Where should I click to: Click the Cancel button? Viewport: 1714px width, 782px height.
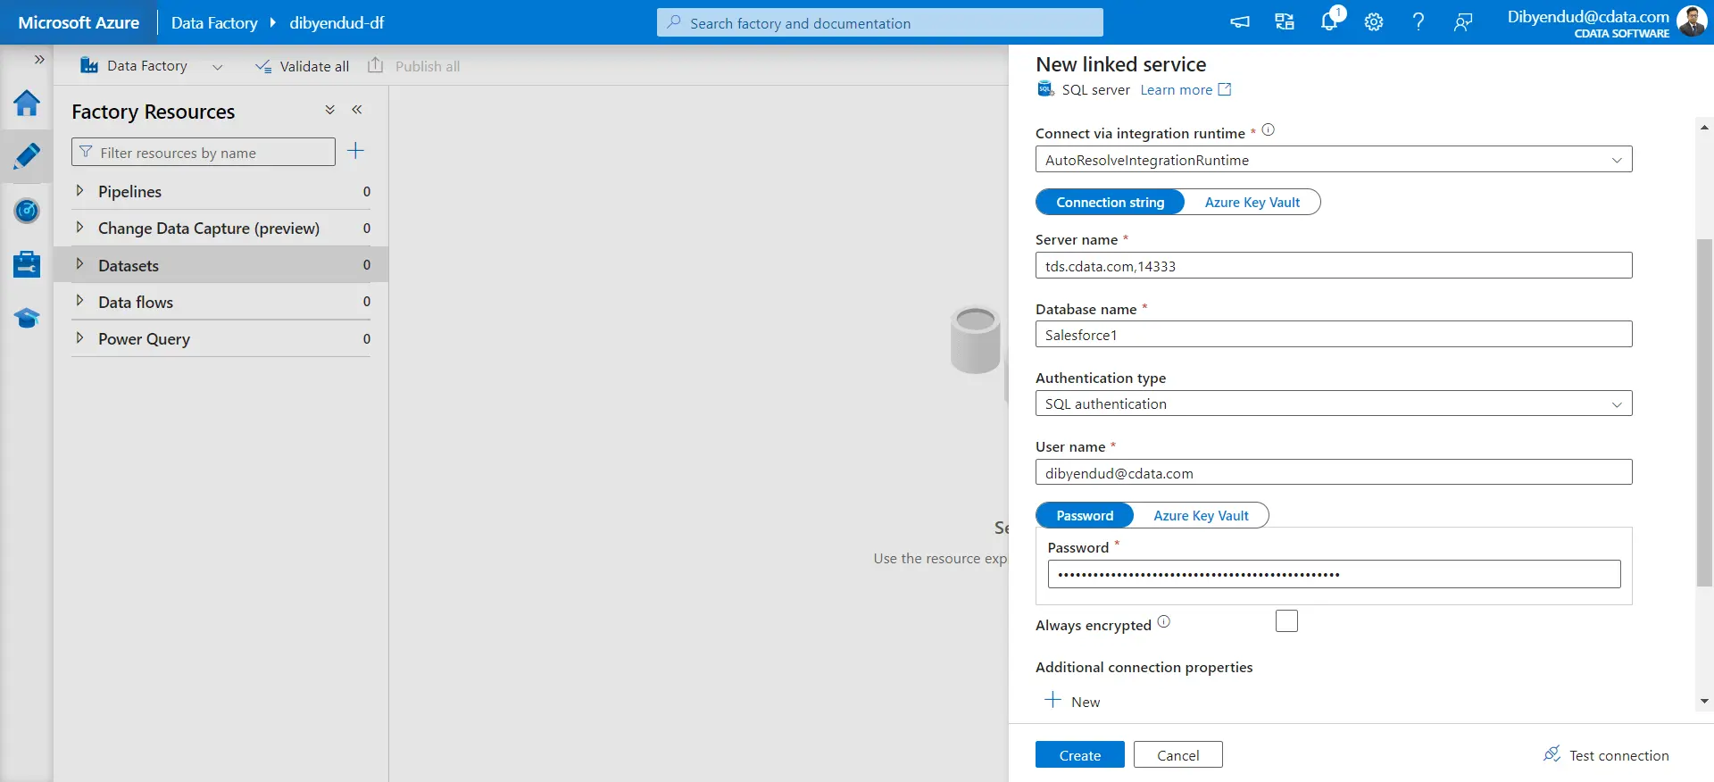coord(1178,755)
